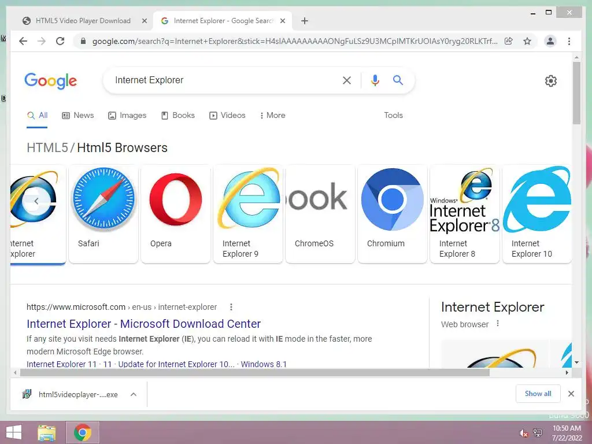
Task: Click the Internet Explorer search field
Action: tap(225, 80)
